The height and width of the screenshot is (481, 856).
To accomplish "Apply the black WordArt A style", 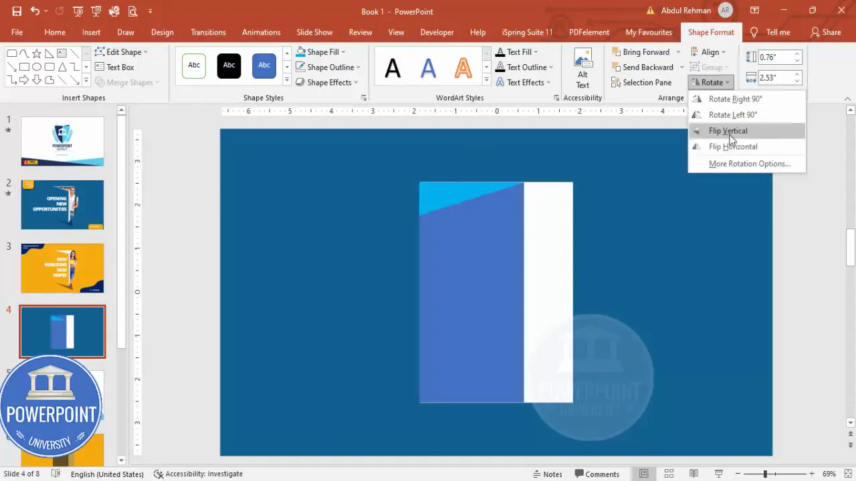I will pyautogui.click(x=393, y=67).
